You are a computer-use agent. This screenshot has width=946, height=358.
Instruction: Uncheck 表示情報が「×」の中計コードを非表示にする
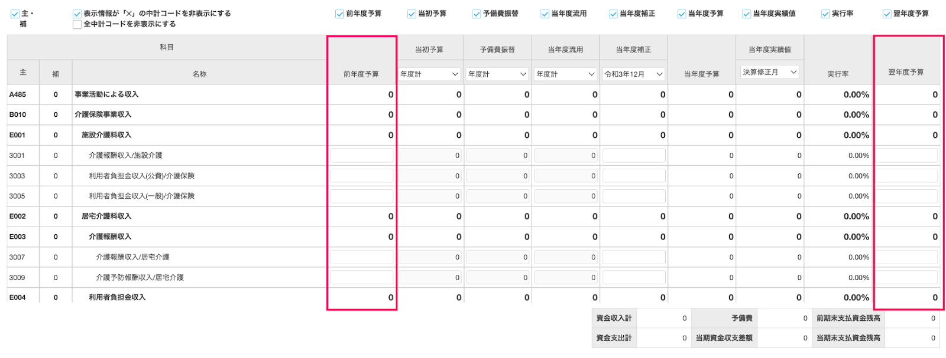click(x=77, y=14)
